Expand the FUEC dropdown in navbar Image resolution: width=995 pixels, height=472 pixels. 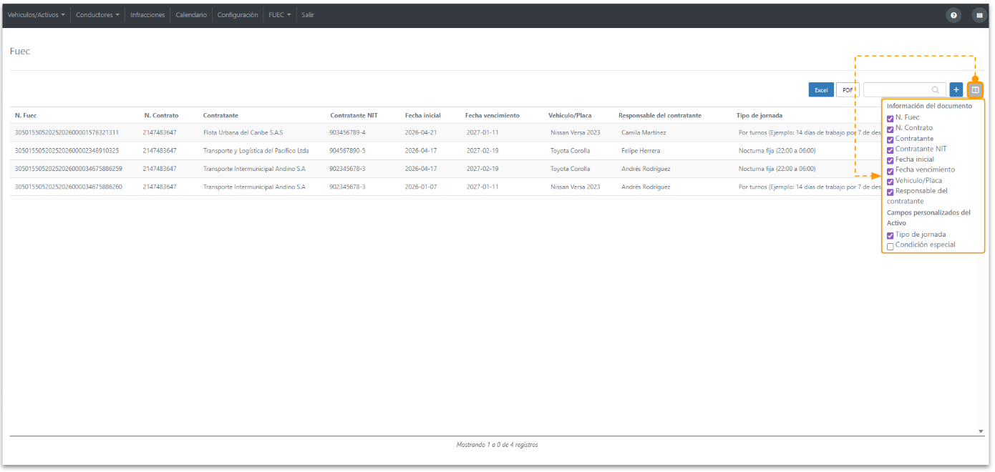(x=279, y=15)
